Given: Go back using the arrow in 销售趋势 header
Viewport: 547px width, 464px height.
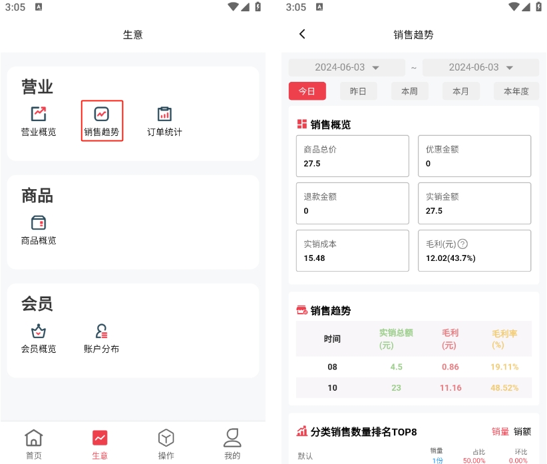Looking at the screenshot, I should [302, 34].
